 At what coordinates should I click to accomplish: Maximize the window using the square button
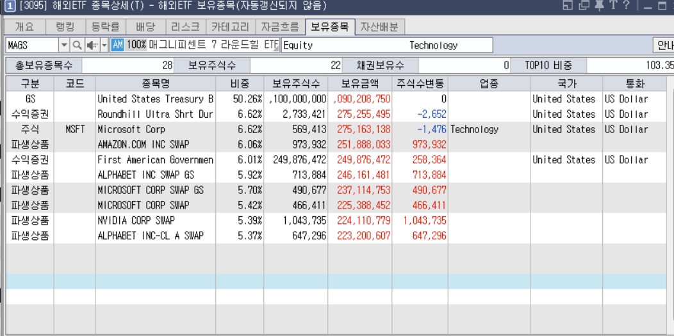click(662, 7)
